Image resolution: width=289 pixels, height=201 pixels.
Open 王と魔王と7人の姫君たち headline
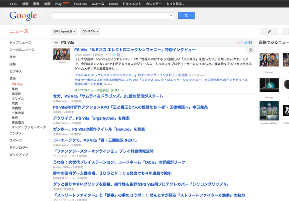pyautogui.click(x=131, y=108)
